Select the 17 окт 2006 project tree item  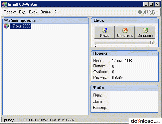(x=20, y=26)
